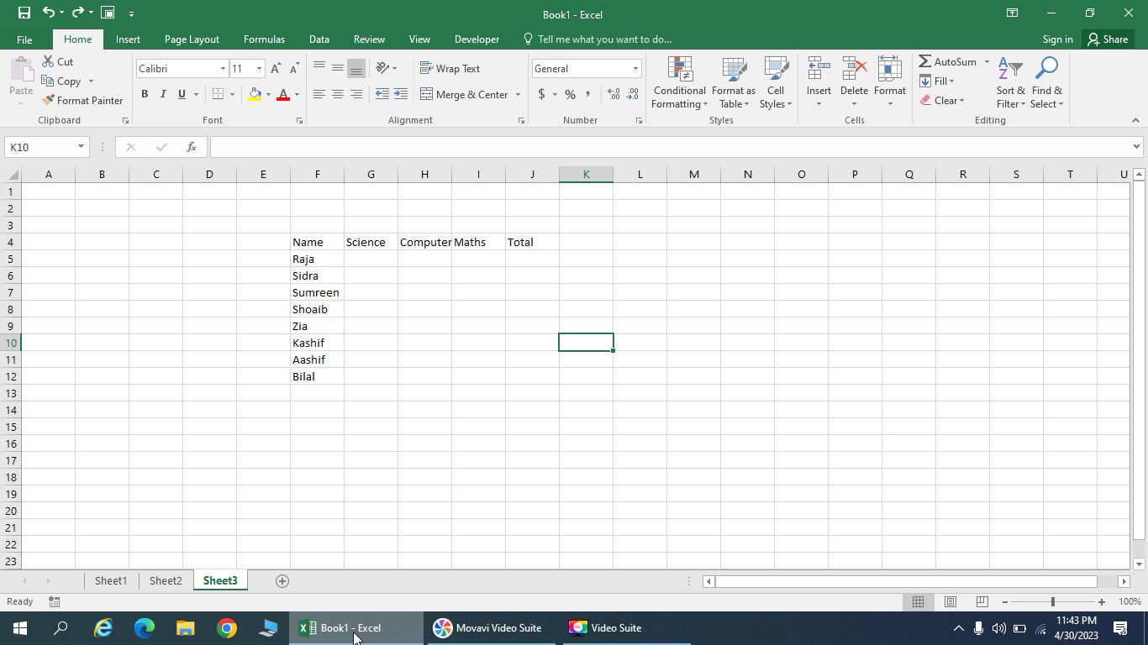Toggle italic formatting
This screenshot has width=1148, height=645.
click(163, 94)
